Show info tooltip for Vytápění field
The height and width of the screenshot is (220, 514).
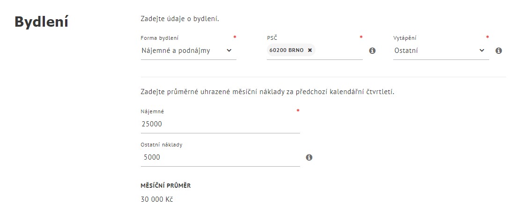coord(499,51)
